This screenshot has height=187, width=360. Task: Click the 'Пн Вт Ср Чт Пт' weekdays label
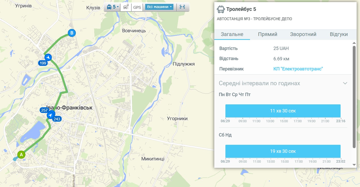tap(235, 95)
